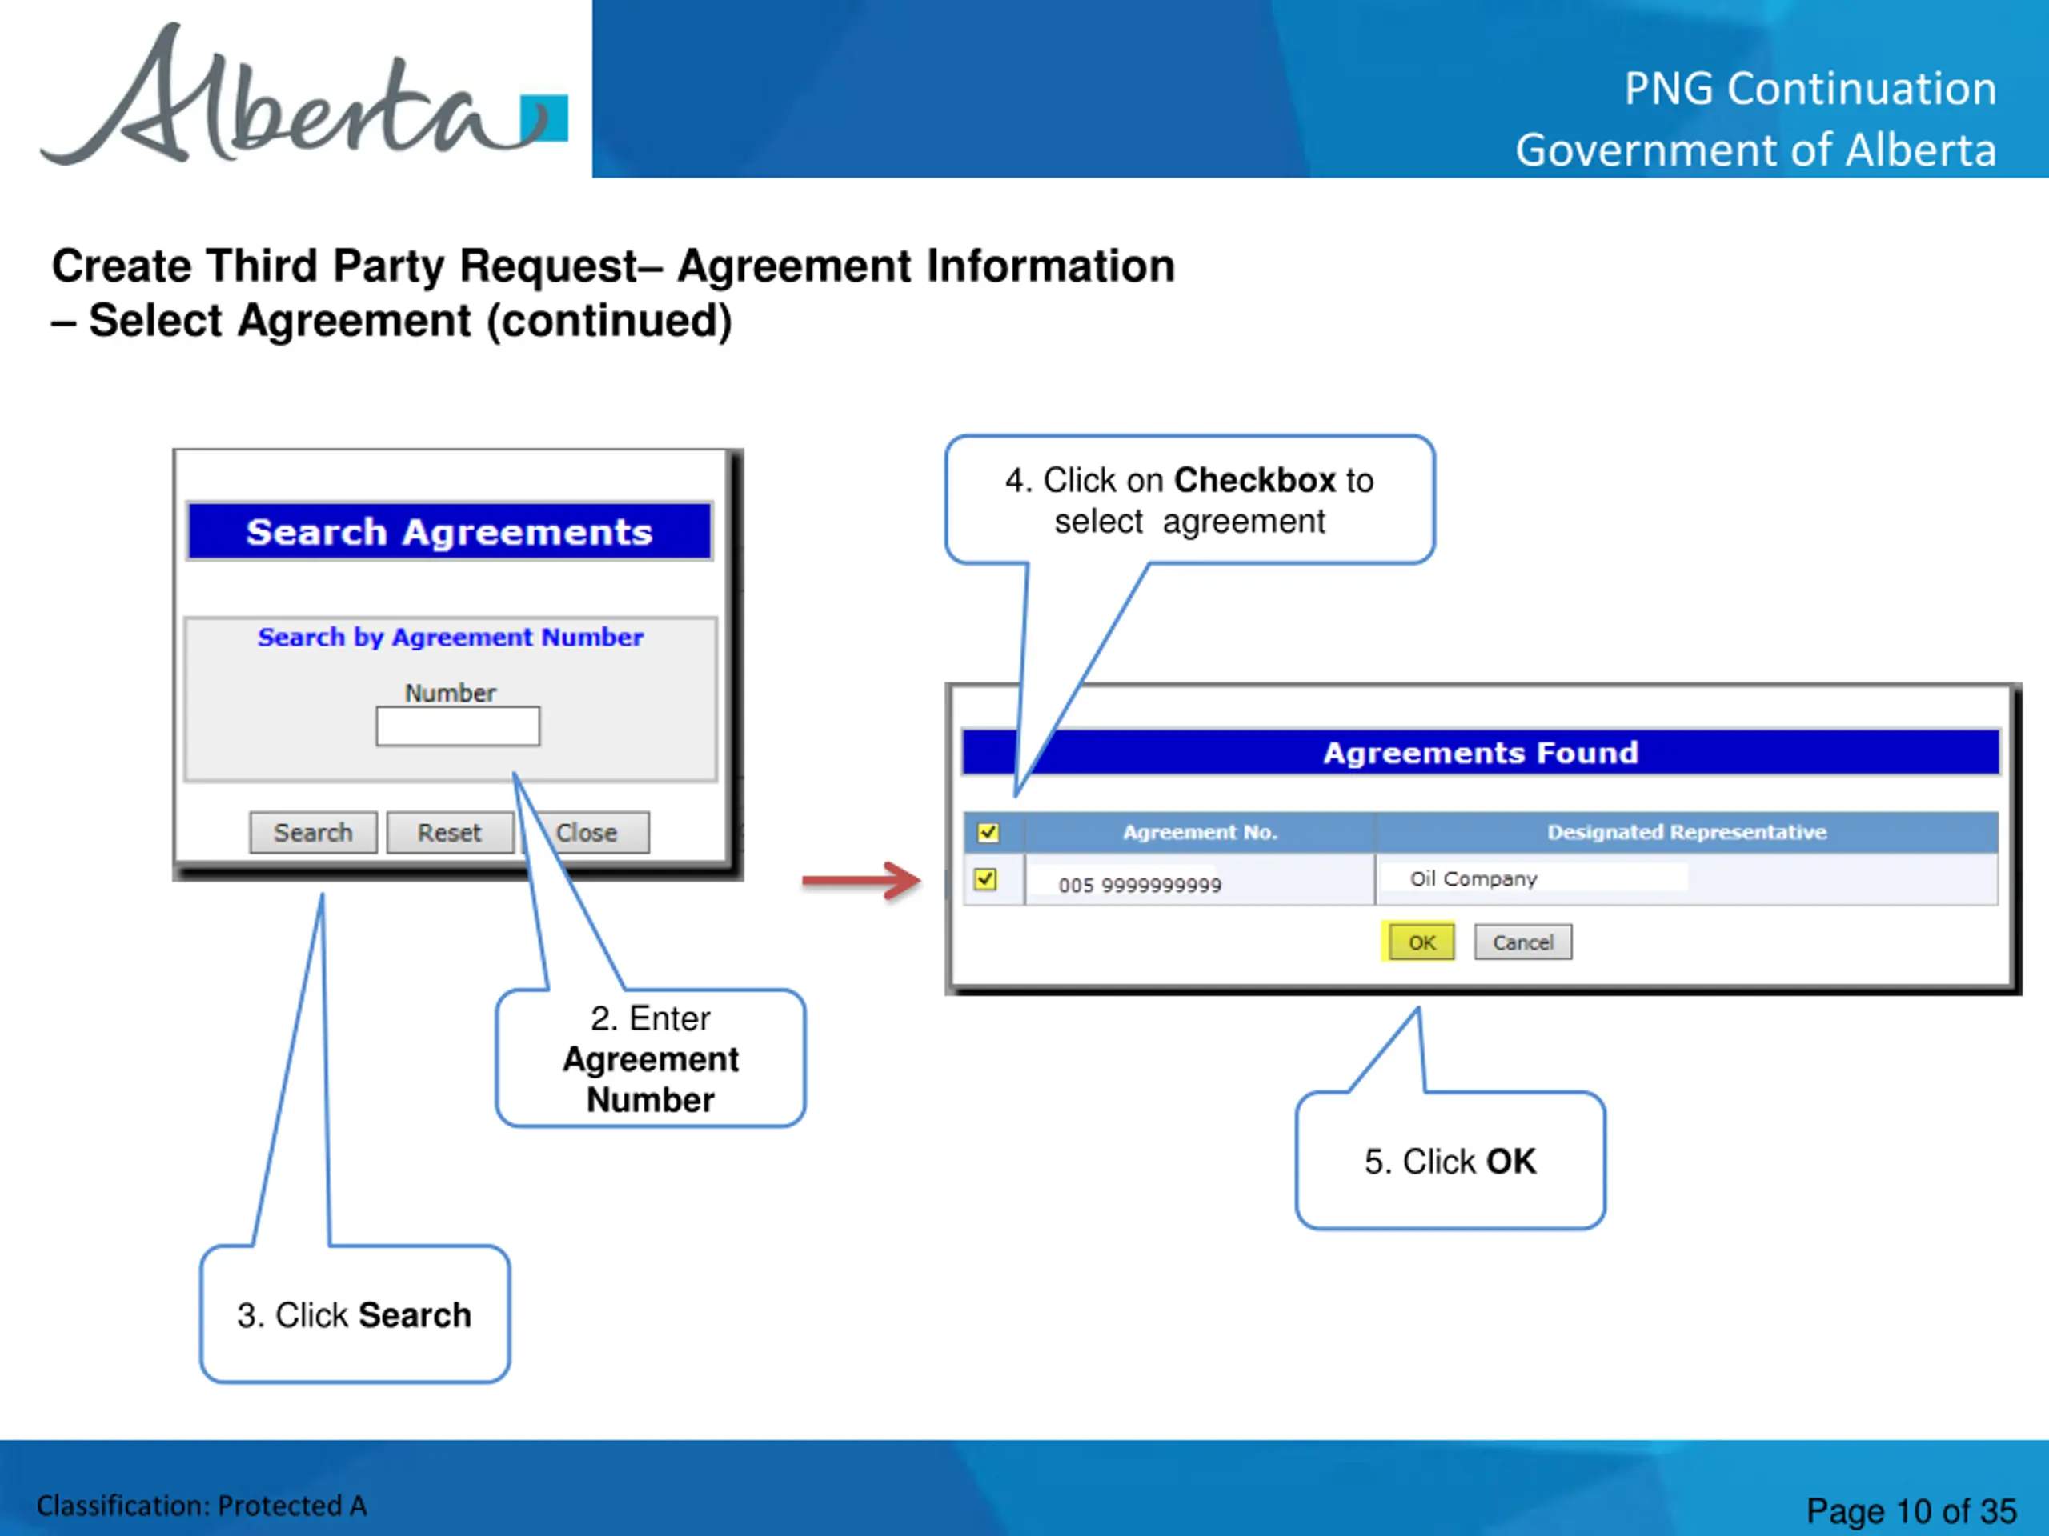Screen dimensions: 2049x1536
Task: Click the Close button in Search Agreements
Action: [x=587, y=832]
